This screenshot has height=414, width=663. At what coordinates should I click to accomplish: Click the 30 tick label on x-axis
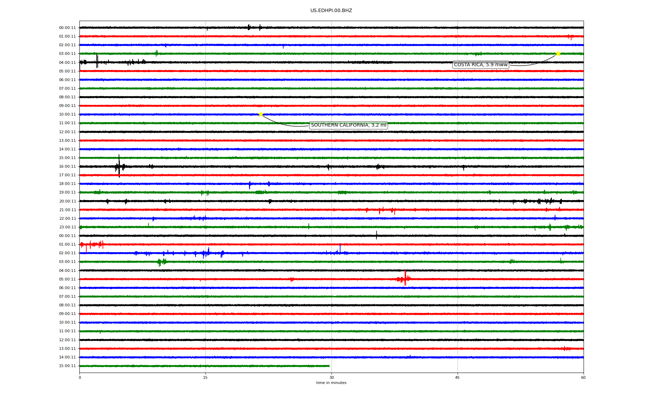point(331,377)
